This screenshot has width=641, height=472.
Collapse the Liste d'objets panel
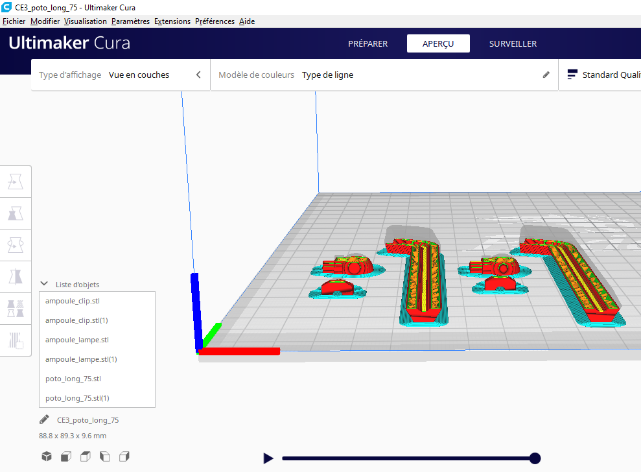[x=44, y=284]
